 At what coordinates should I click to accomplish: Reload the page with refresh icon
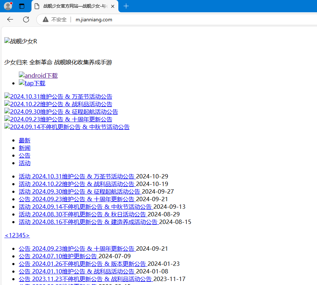26,20
